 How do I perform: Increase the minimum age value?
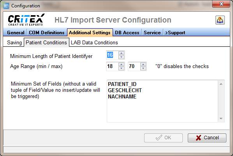[x=122, y=65]
